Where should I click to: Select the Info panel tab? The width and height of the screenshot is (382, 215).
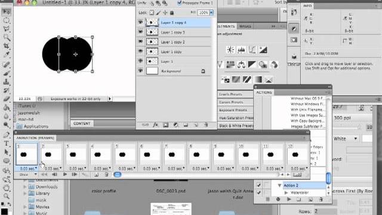pos(307,5)
